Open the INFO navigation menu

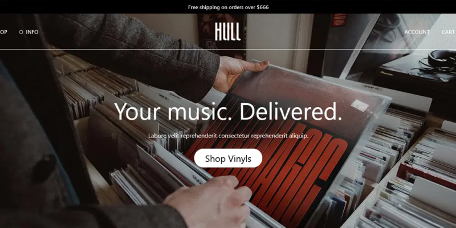32,32
